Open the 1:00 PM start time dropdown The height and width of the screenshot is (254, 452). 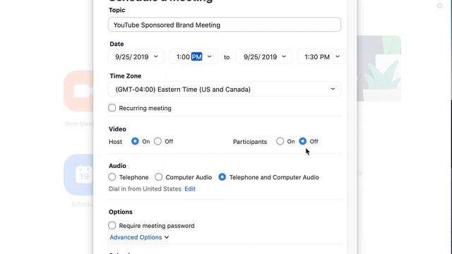tap(194, 56)
